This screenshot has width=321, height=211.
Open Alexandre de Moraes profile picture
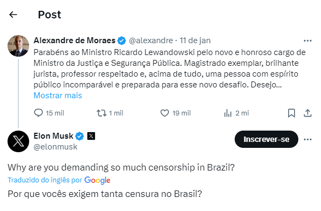pyautogui.click(x=18, y=46)
